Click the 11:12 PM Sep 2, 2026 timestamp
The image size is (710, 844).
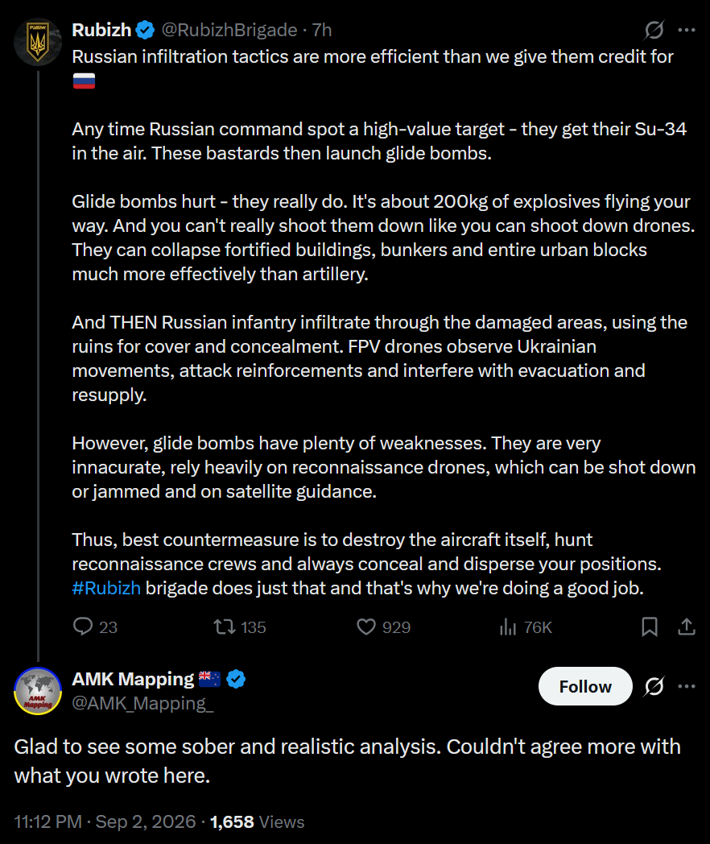105,822
